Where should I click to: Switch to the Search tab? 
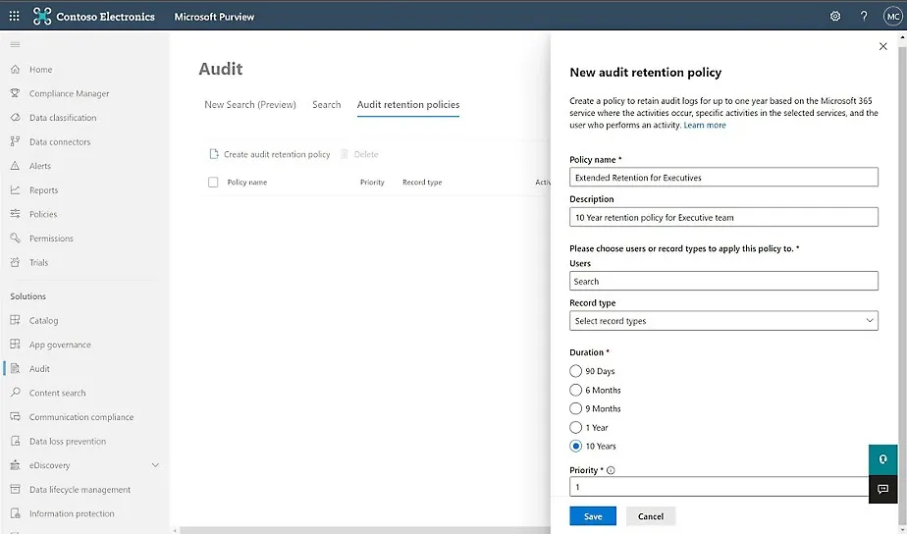pyautogui.click(x=326, y=105)
